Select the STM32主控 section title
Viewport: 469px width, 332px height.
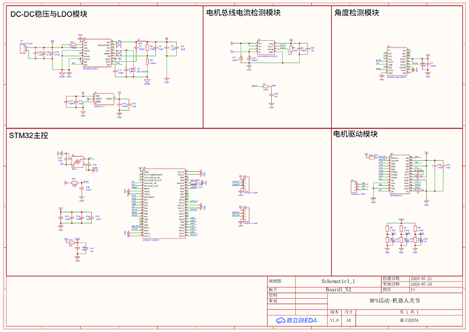pos(29,135)
